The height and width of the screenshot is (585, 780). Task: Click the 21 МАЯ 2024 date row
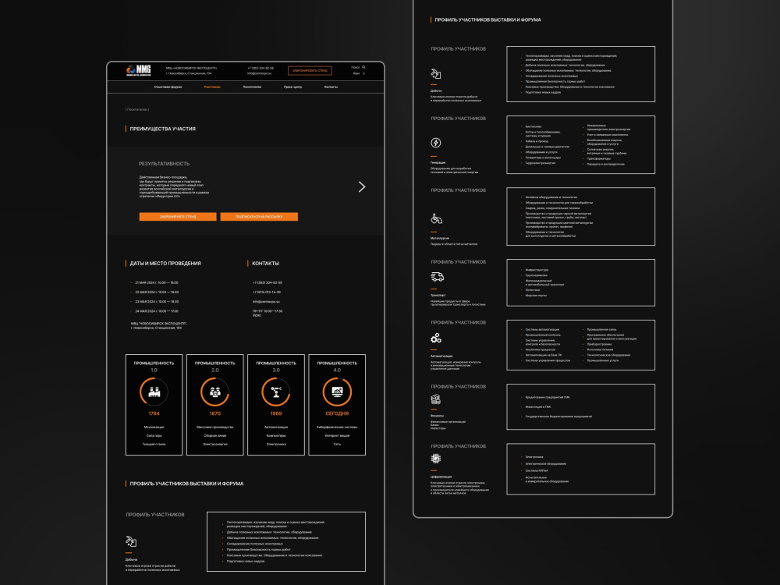[x=157, y=282]
